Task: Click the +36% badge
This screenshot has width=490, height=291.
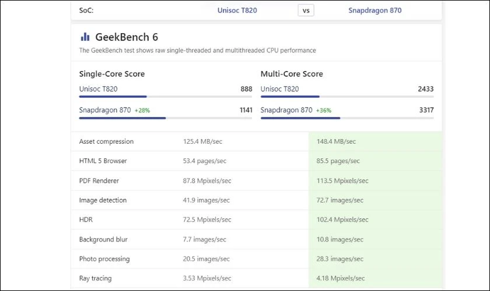Action: [x=323, y=111]
